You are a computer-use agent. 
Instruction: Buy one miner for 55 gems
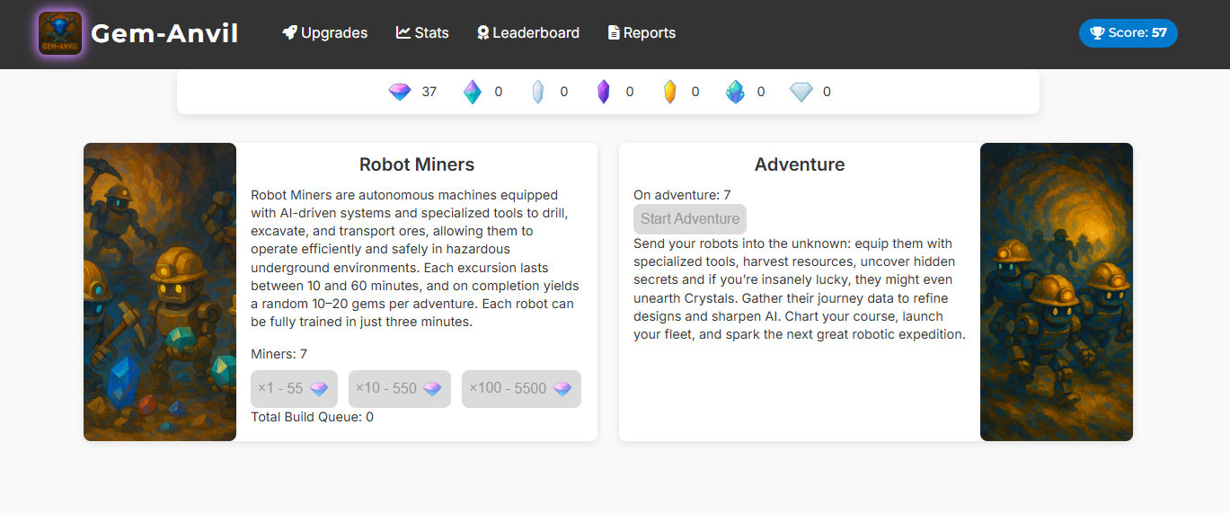point(294,389)
